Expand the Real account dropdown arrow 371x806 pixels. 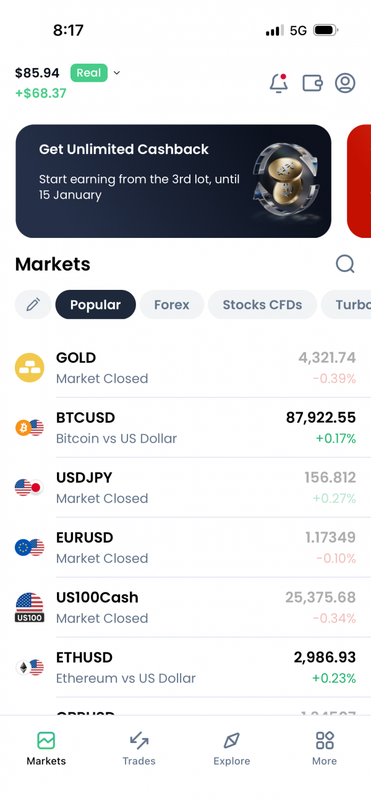point(117,73)
